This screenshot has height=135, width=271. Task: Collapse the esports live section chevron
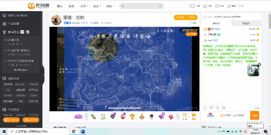39,32
